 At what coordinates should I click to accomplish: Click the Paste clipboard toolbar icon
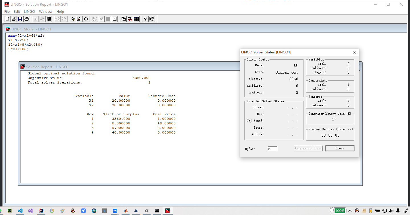(x=49, y=19)
